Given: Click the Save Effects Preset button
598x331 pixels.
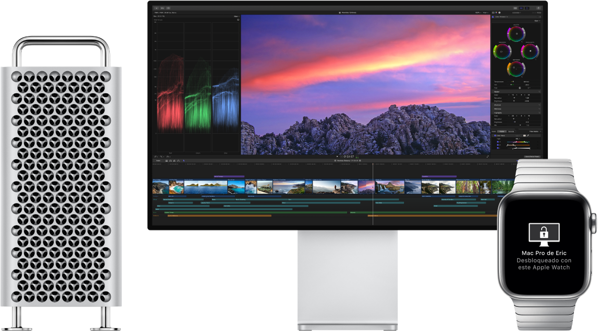Looking at the screenshot, I should coord(532,156).
